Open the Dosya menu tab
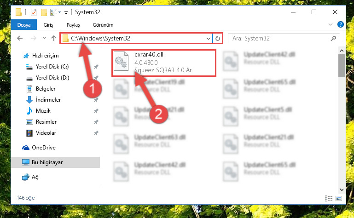354x218 pixels. click(x=24, y=25)
